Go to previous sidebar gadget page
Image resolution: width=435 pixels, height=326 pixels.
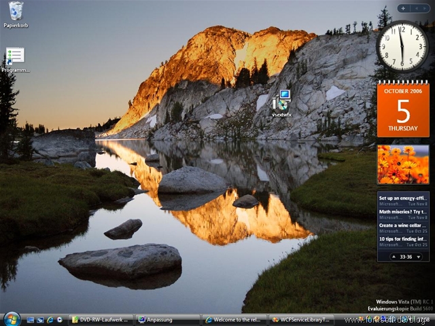point(416,9)
